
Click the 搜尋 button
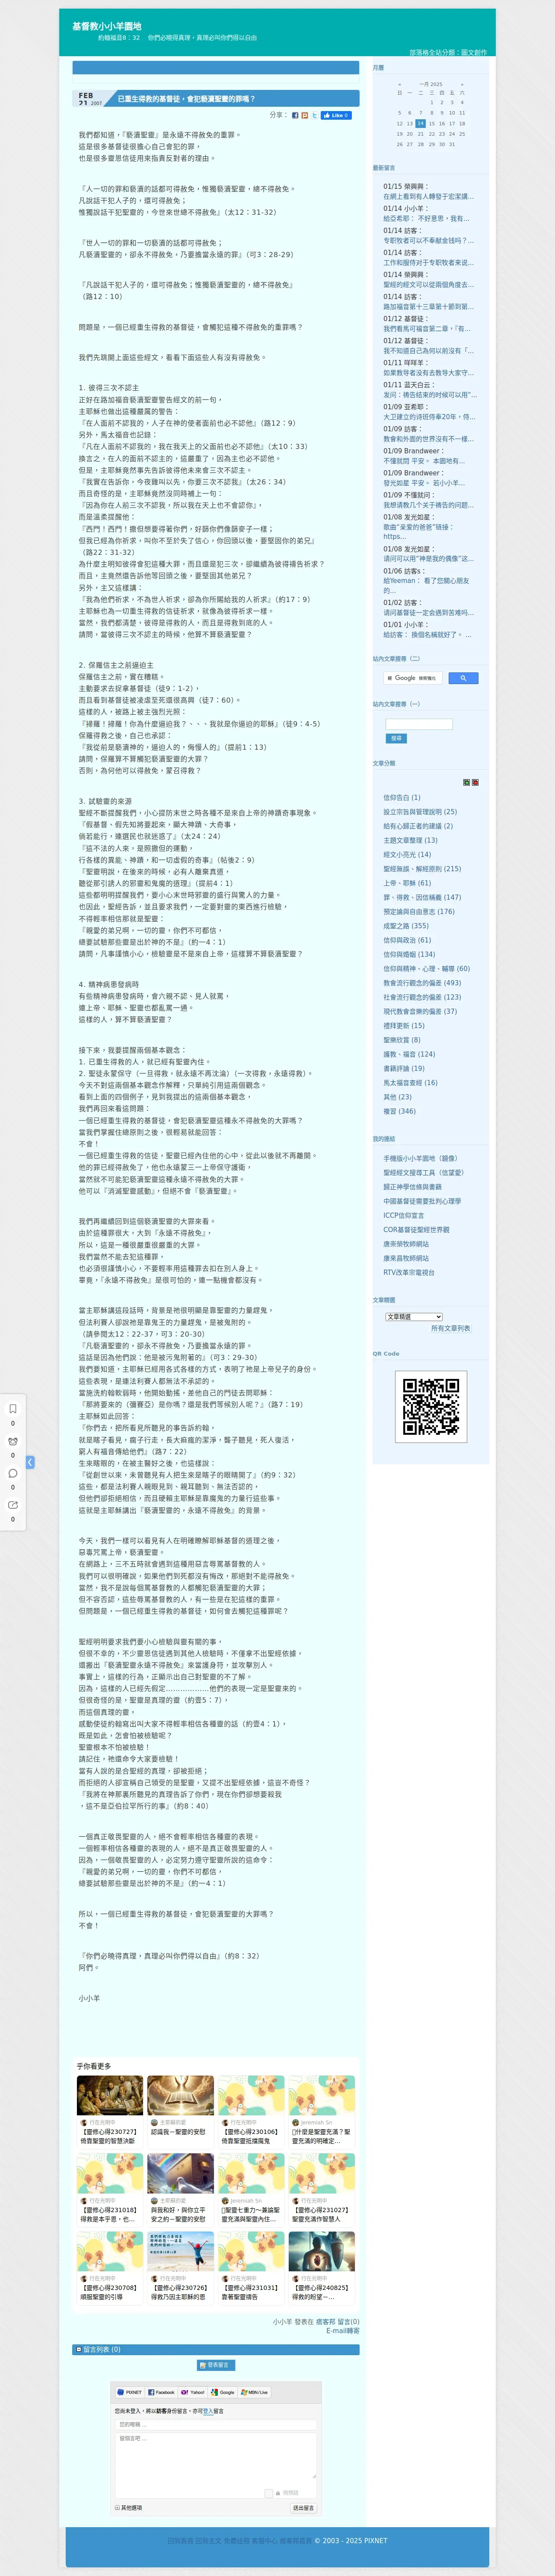point(396,739)
